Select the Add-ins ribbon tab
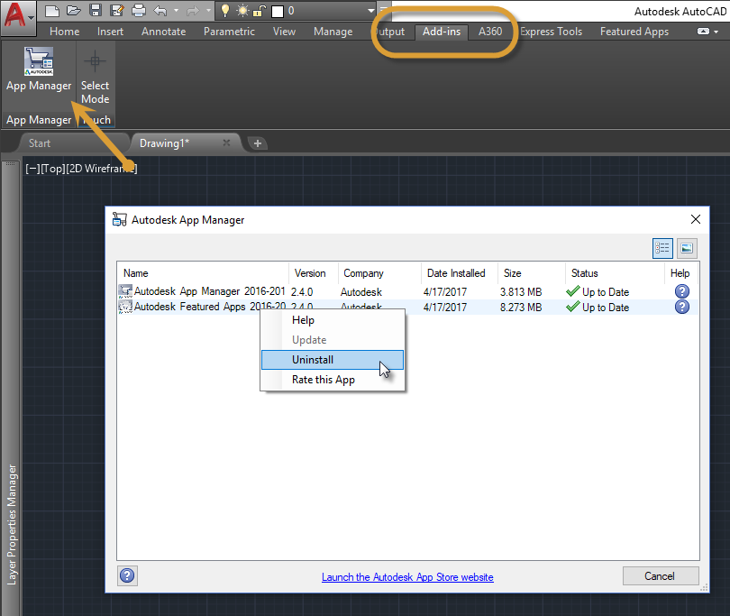The image size is (730, 616). coord(442,32)
